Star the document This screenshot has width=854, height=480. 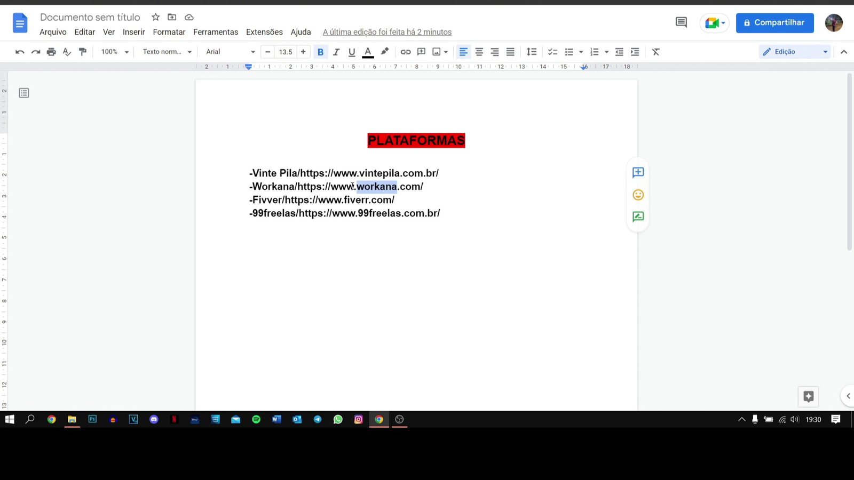(155, 17)
